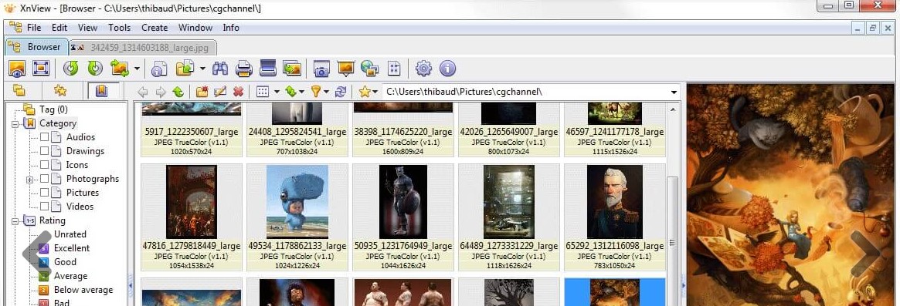The image size is (900, 306).
Task: Open Batch convert icon
Action: tap(292, 69)
